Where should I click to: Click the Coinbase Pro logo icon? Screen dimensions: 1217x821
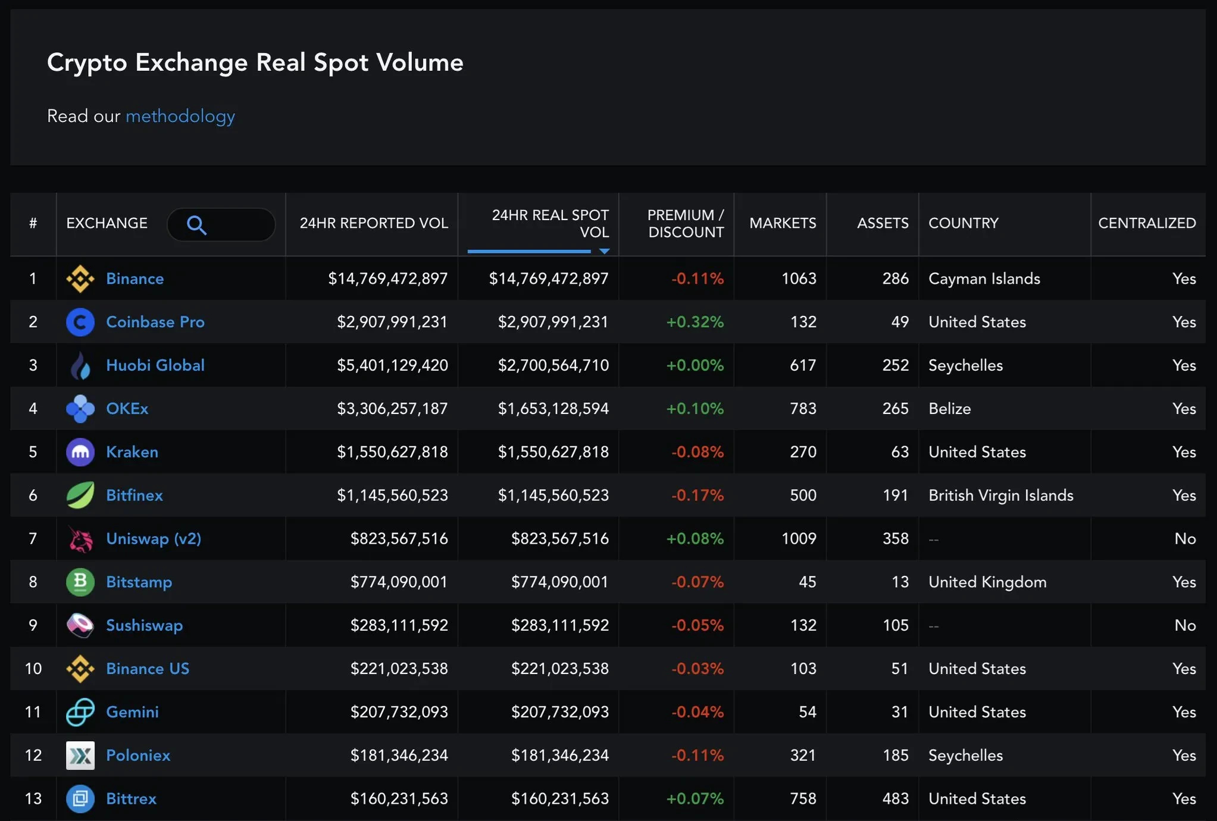pos(80,322)
